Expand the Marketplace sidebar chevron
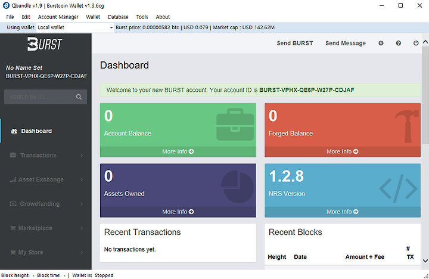 pyautogui.click(x=82, y=228)
